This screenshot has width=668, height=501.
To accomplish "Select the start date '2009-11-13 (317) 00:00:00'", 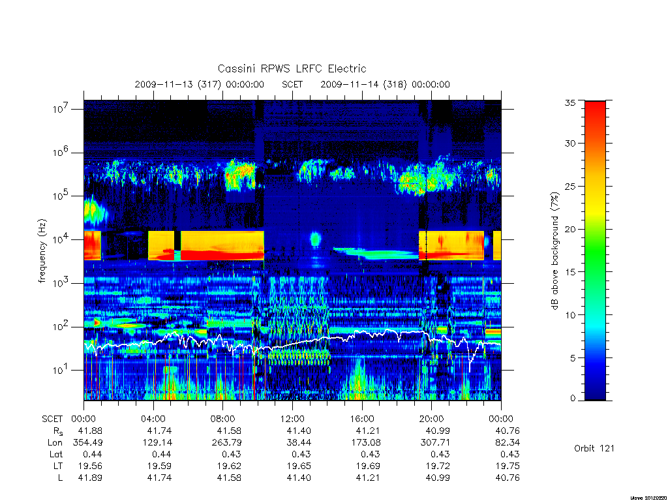I will (x=200, y=84).
